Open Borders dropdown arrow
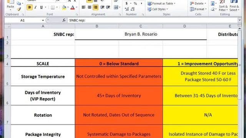Screen dimensions: 246x138 pyautogui.click(x=57, y=7)
